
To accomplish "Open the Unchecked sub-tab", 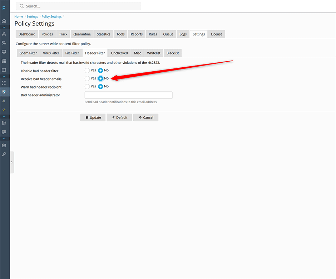I will 119,53.
